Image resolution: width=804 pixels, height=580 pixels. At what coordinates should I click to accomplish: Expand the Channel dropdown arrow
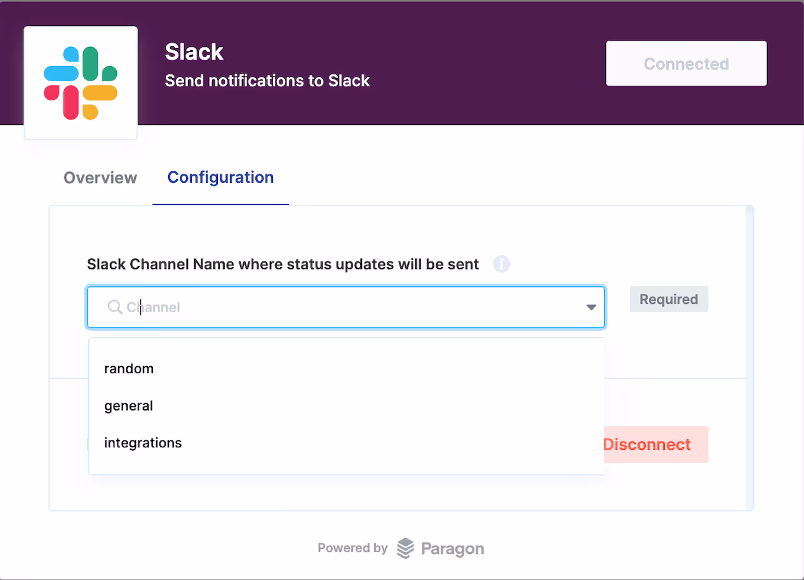[591, 307]
